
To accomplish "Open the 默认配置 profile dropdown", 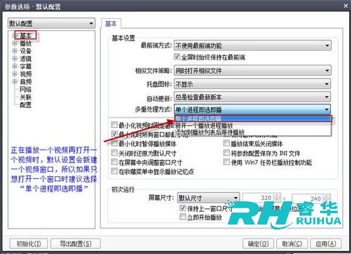I will pos(51,23).
